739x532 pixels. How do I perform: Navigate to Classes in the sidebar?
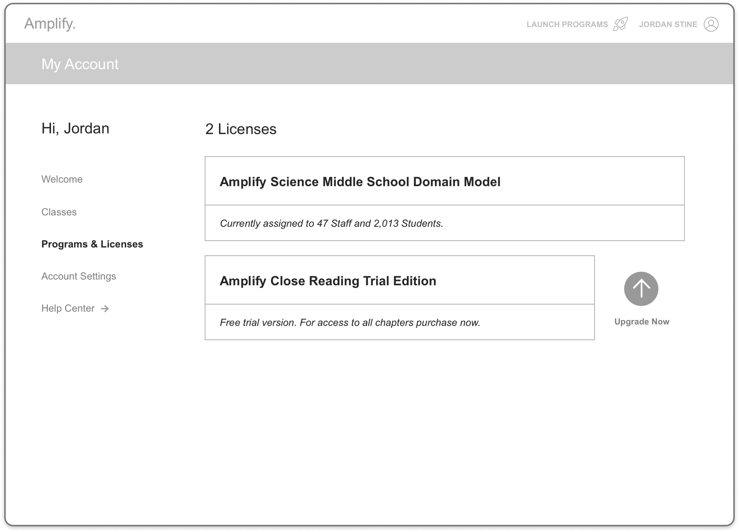click(x=59, y=212)
